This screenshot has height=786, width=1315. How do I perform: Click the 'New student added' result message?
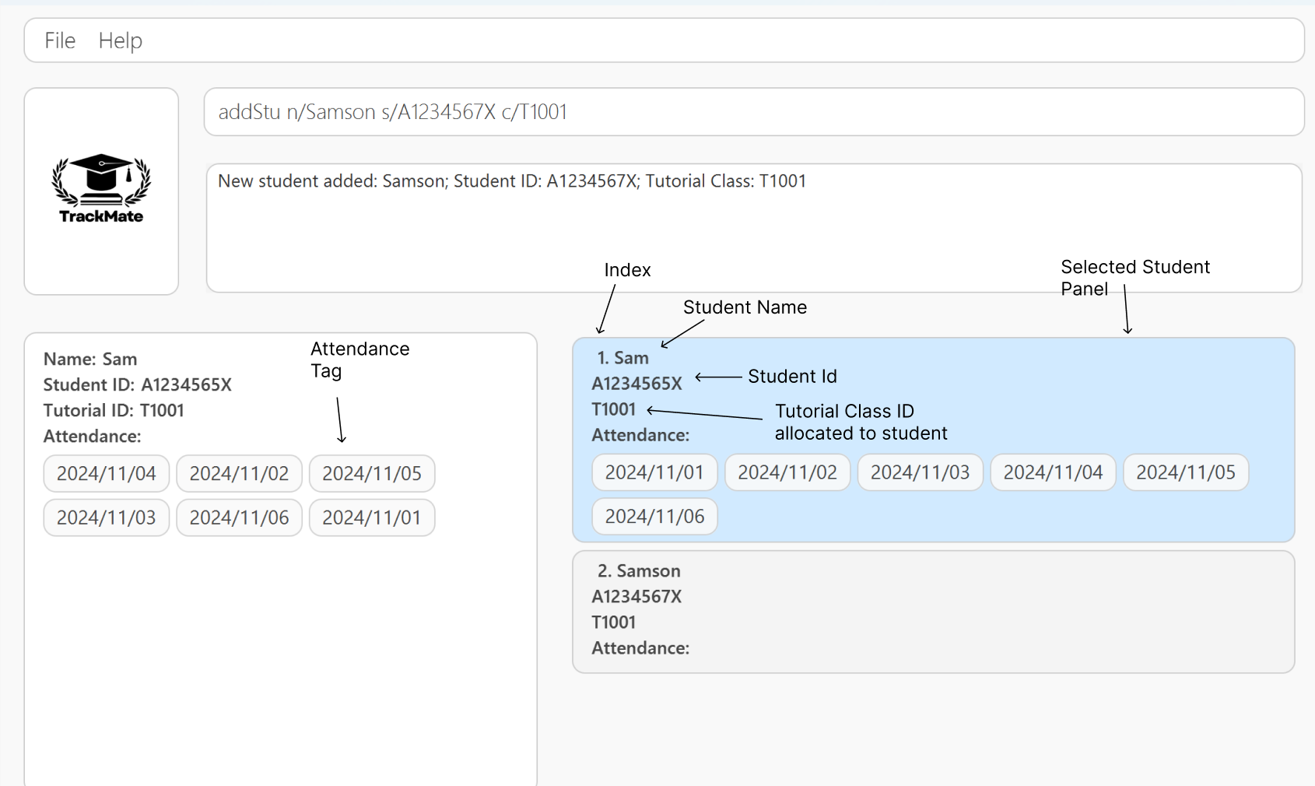[x=511, y=181]
